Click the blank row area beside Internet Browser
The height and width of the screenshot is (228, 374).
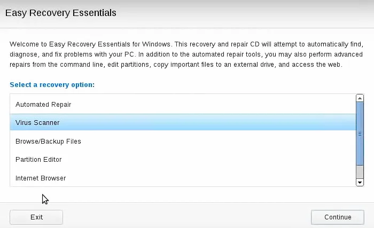pos(214,178)
